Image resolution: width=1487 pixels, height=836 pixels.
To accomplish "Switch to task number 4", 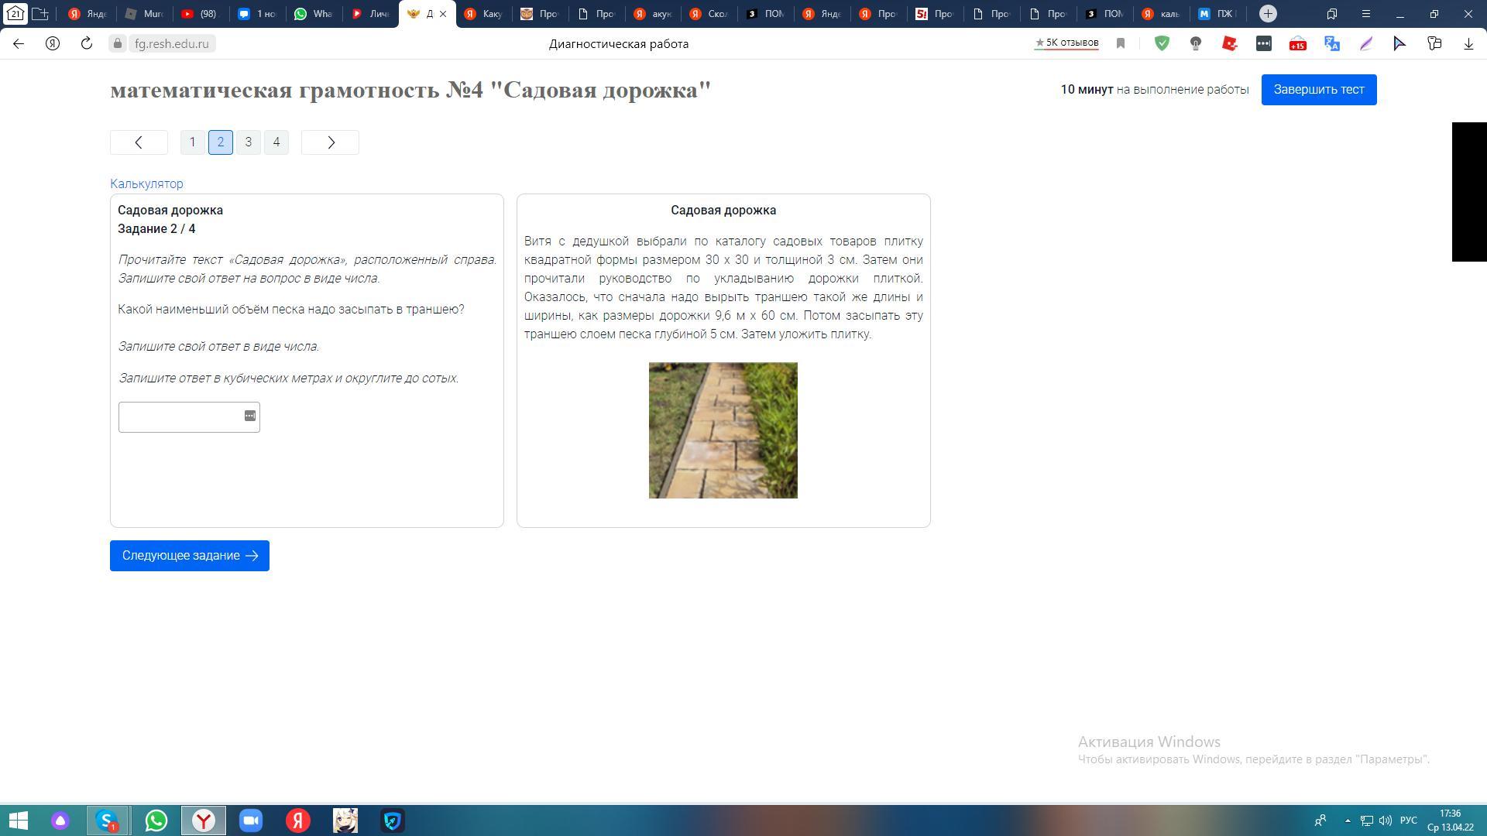I will point(276,142).
